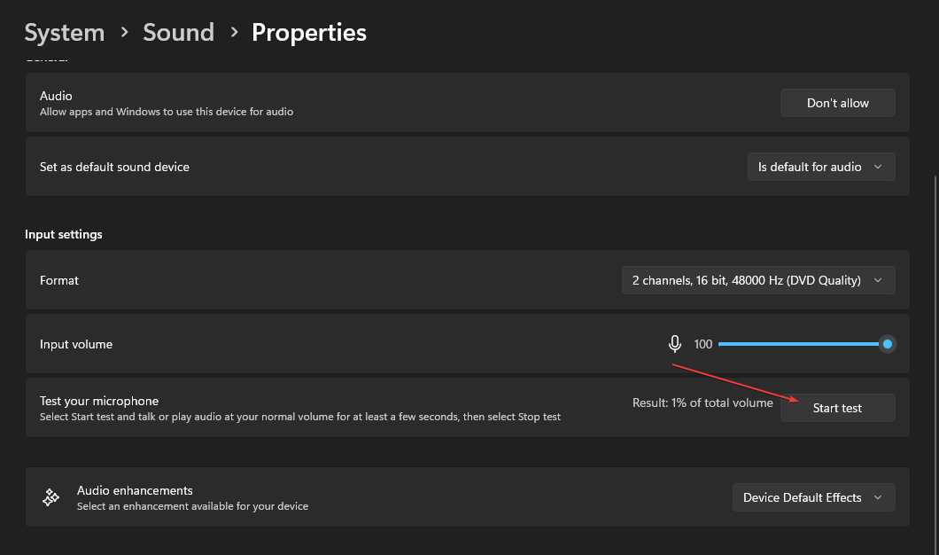Image resolution: width=939 pixels, height=555 pixels.
Task: Click the Audio enhancements title text
Action: coord(135,490)
